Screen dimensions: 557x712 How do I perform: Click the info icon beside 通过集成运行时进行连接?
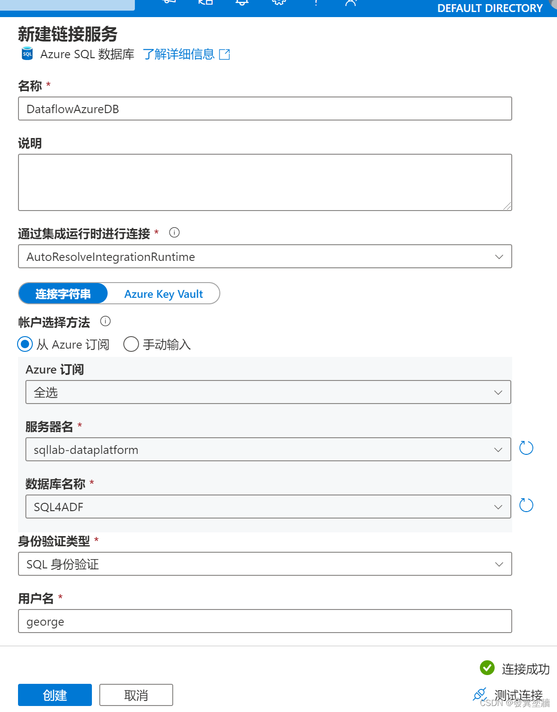pyautogui.click(x=174, y=233)
